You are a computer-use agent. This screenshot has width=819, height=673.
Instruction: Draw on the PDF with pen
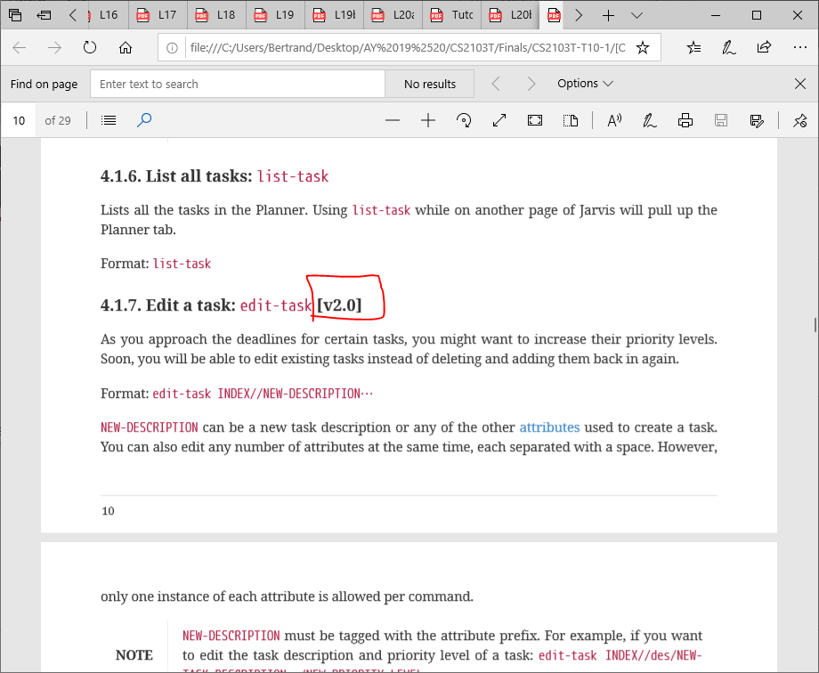(x=649, y=121)
